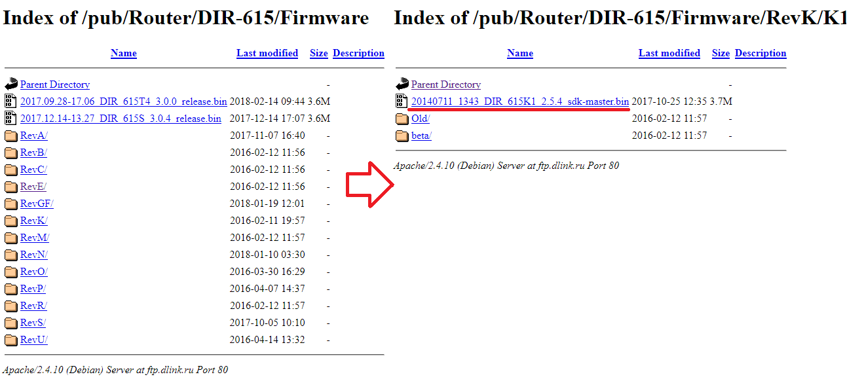Open the RevC/ folder link
The image size is (864, 381).
[33, 170]
